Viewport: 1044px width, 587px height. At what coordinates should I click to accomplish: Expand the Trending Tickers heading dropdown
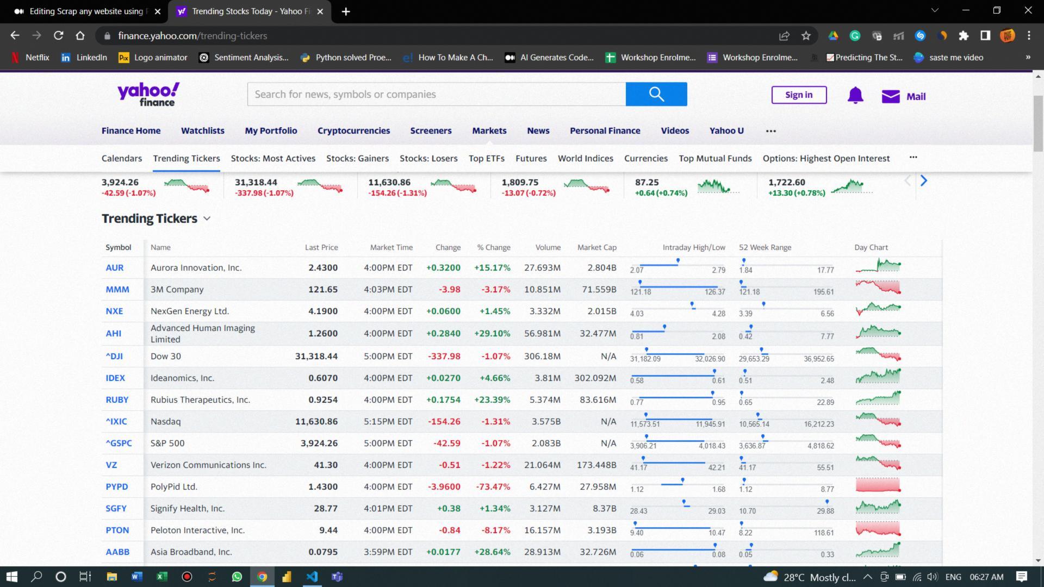[207, 218]
